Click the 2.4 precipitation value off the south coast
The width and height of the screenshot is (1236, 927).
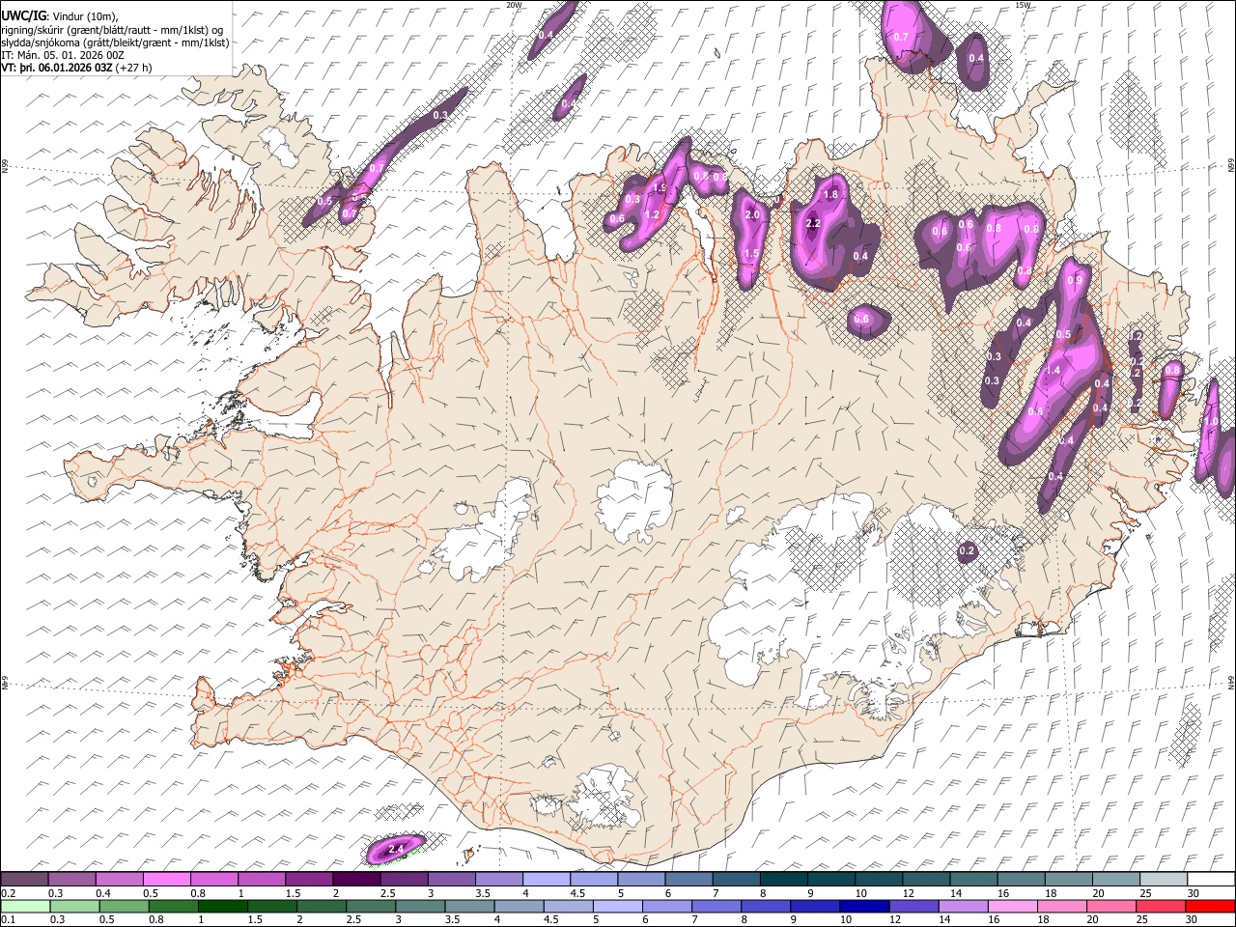(395, 850)
